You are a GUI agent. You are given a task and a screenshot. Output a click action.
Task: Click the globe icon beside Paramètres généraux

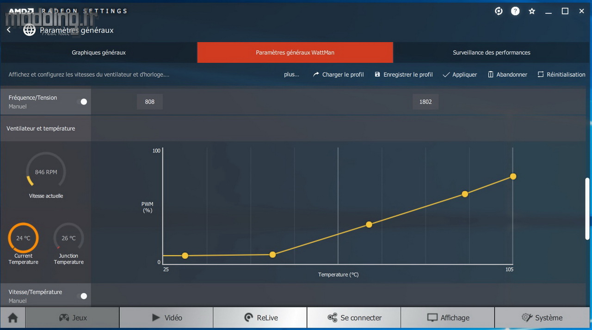pos(30,31)
